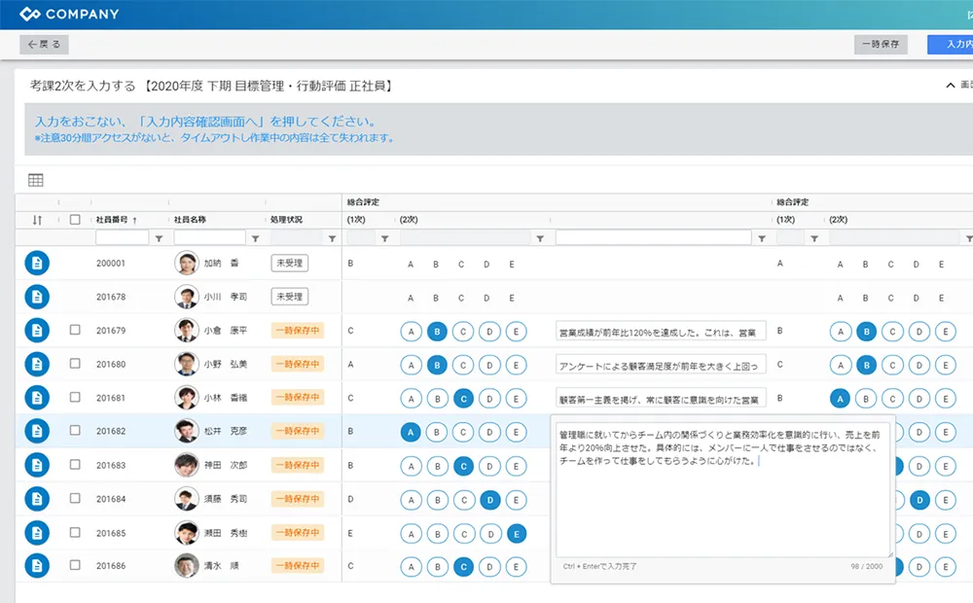Viewport: 973px width, 603px height.
Task: Open document icon for 松井 克彦 row
Action: 37,431
